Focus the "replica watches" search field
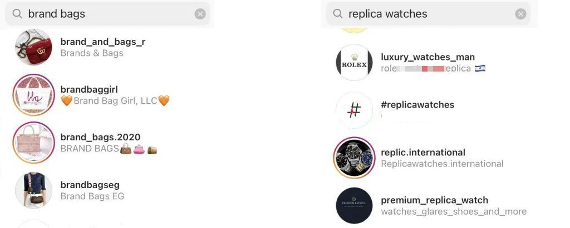This screenshot has width=570, height=228. (x=428, y=14)
